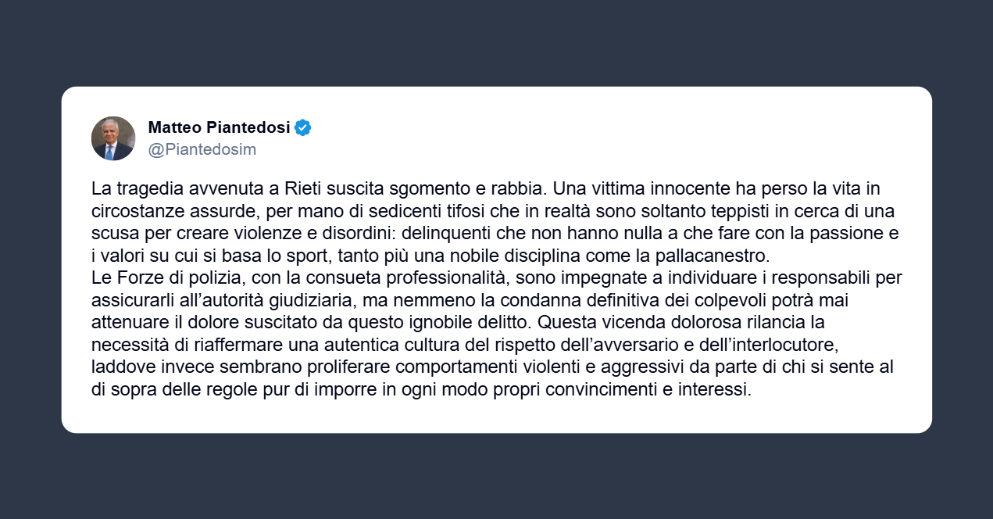Open the Matteo Piantedosi display name
Image resolution: width=993 pixels, height=519 pixels.
(219, 127)
